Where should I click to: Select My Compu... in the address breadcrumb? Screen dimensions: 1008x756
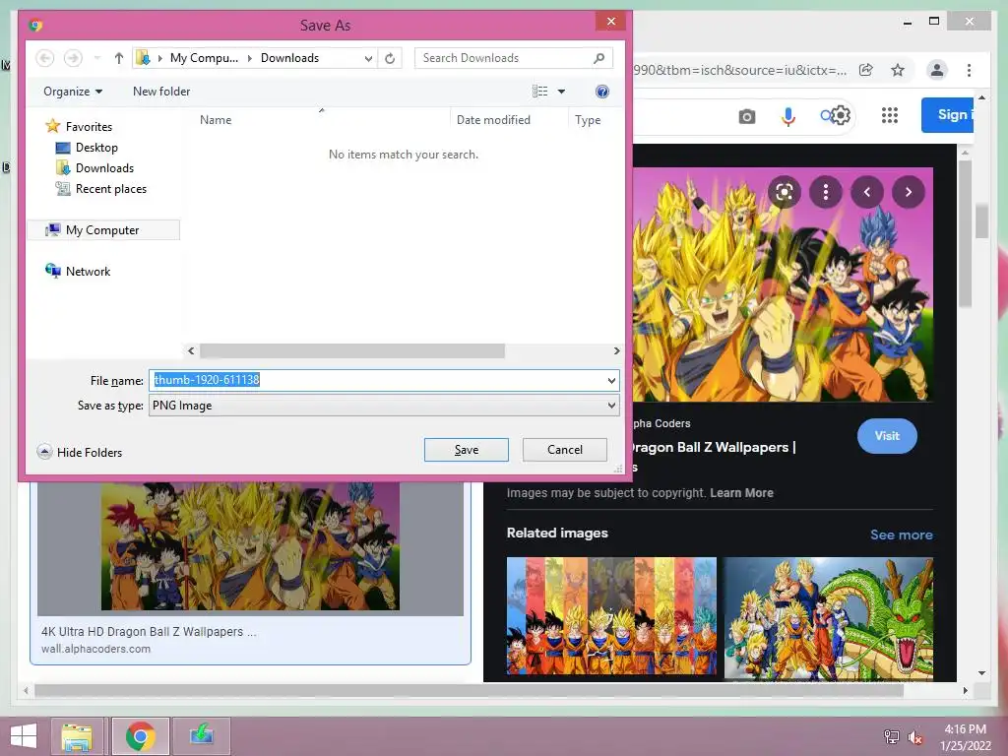204,58
